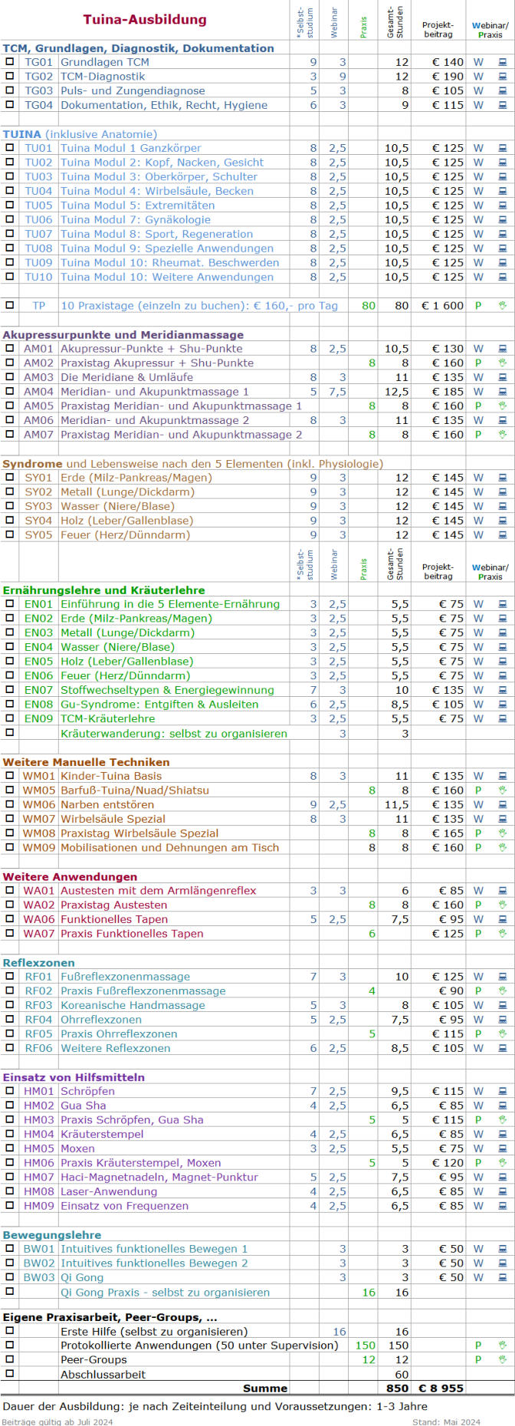515x1426 pixels.
Task: Click the laptop icon for Tuina Modul 1 Ganzkörper
Action: coord(503,148)
